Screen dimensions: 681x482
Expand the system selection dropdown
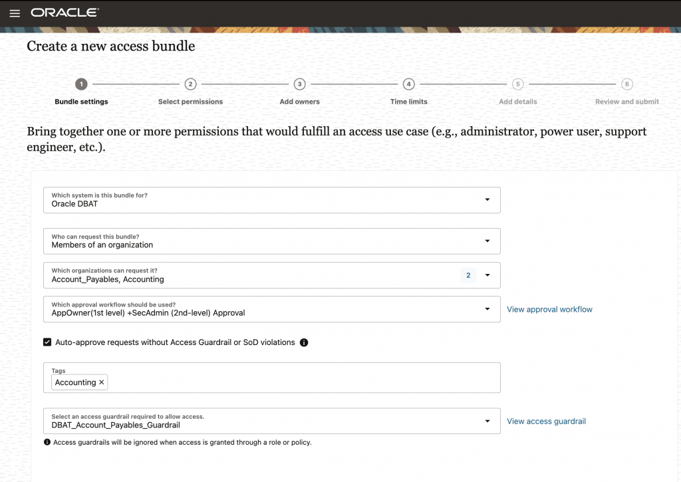tap(487, 199)
